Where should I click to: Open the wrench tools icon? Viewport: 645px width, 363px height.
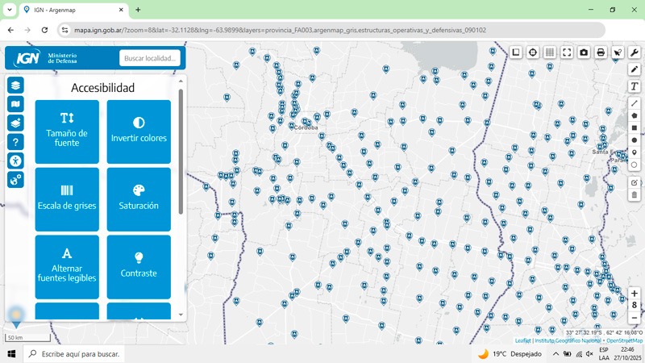click(x=635, y=52)
